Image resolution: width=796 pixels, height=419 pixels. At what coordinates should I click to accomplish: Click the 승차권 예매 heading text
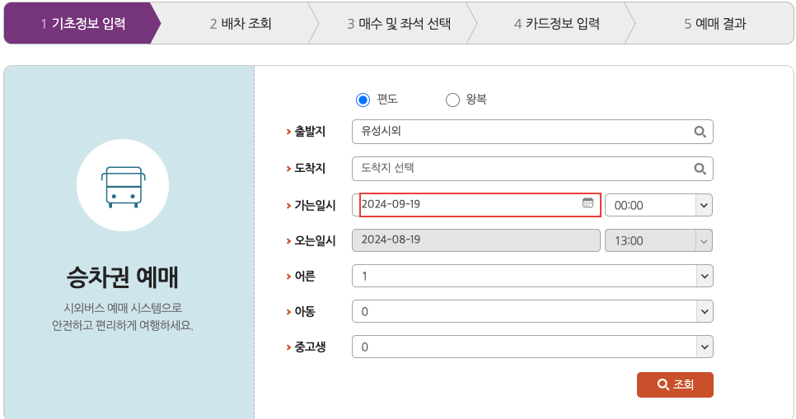pos(122,277)
